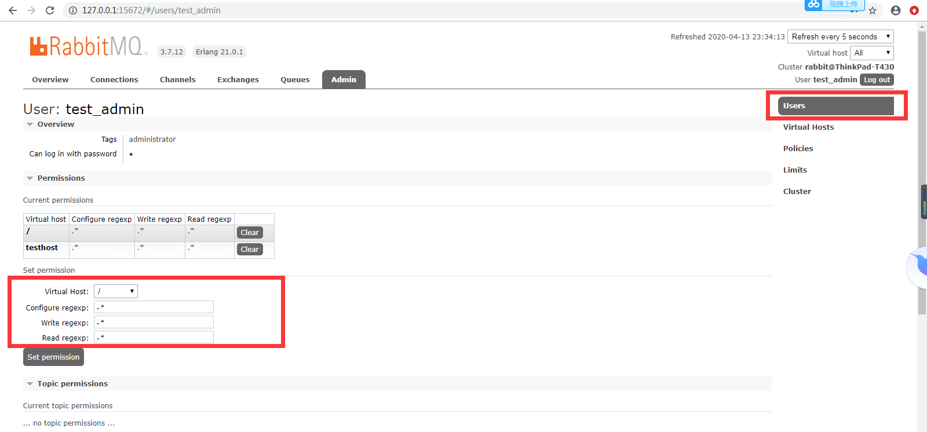Click the floating blue bird widget

point(918,266)
